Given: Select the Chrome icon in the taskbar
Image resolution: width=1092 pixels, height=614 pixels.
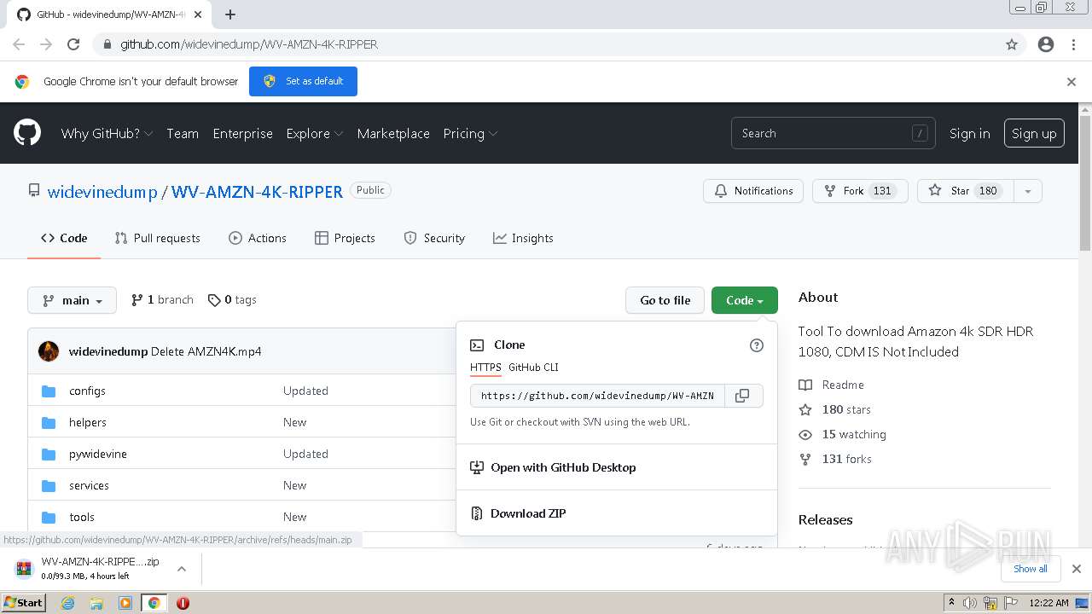Looking at the screenshot, I should (x=154, y=603).
